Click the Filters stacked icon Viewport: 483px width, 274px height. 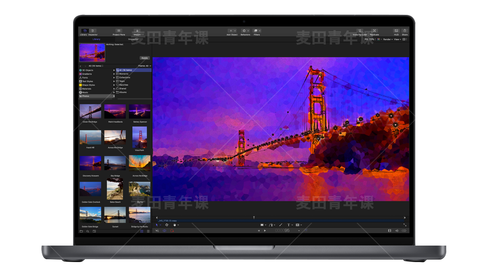(256, 31)
